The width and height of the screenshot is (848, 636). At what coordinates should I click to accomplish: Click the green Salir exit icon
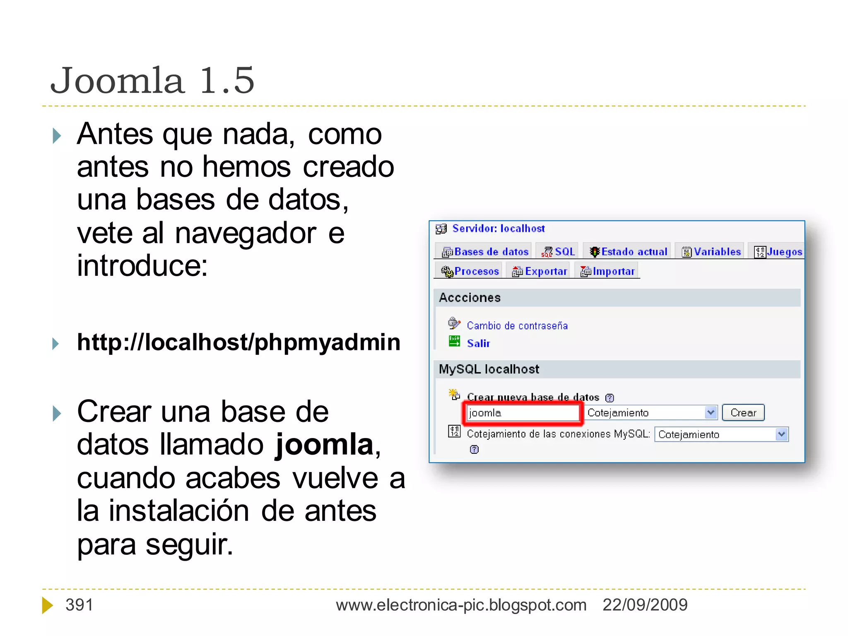(454, 341)
